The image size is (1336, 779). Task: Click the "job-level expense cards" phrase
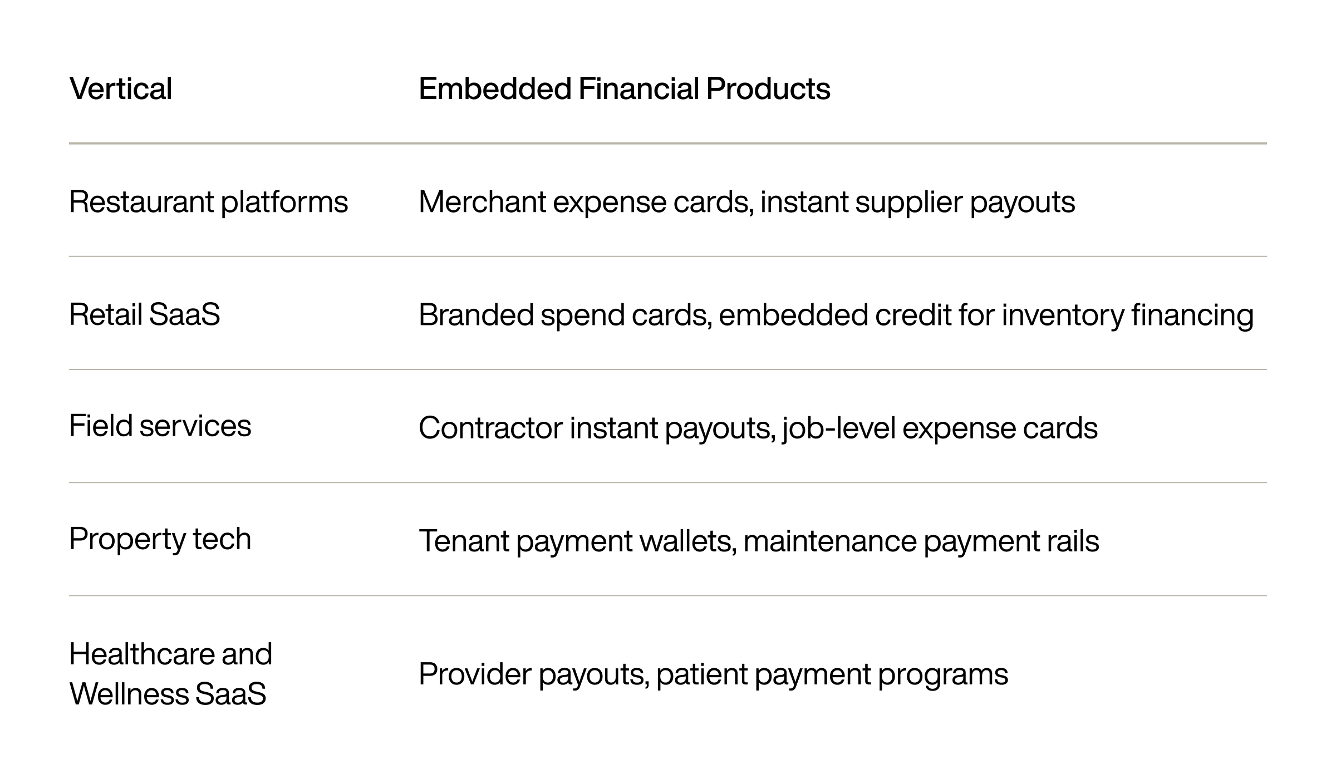940,428
